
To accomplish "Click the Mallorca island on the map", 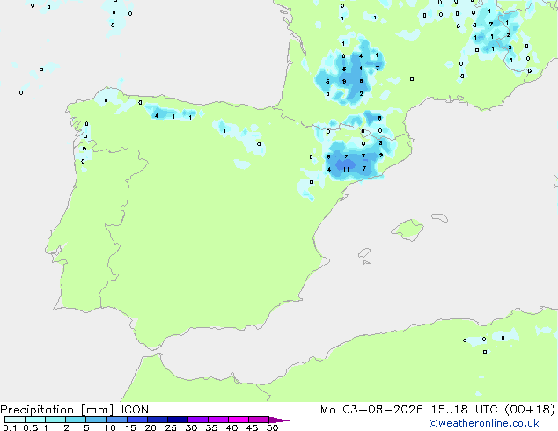I will 407,230.
